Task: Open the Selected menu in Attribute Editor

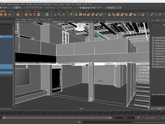Action: tap(158, 20)
